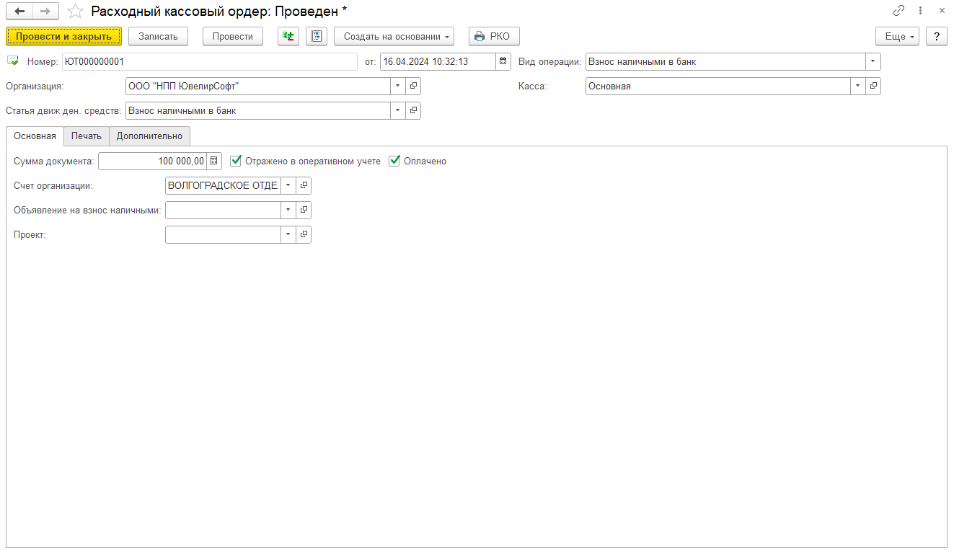Switch to the Дополнительно tab
Image resolution: width=954 pixels, height=553 pixels.
pos(150,136)
